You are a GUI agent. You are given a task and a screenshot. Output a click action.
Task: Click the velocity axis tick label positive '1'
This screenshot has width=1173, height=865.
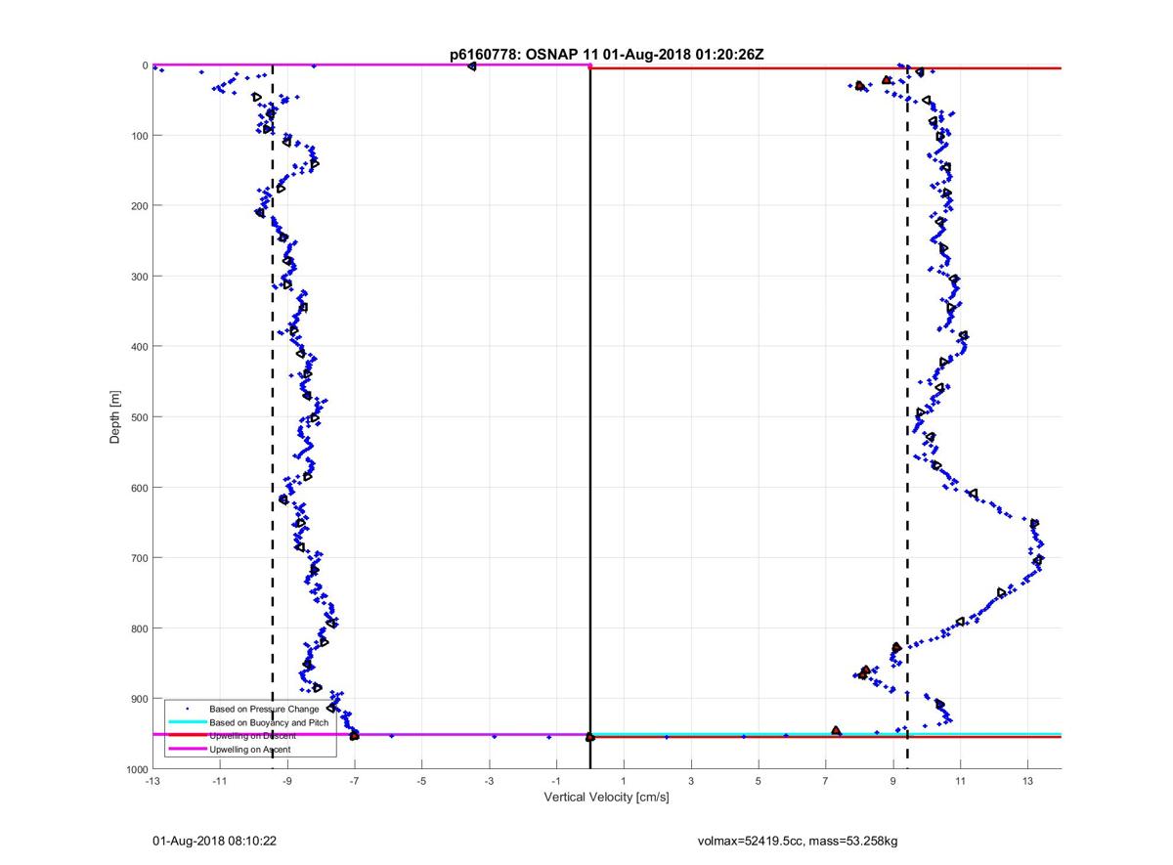click(x=624, y=781)
